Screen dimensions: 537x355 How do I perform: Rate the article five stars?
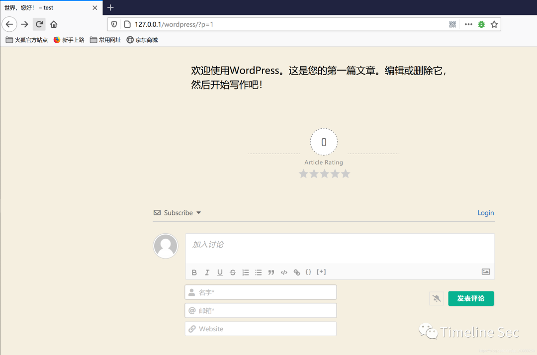[x=345, y=174]
